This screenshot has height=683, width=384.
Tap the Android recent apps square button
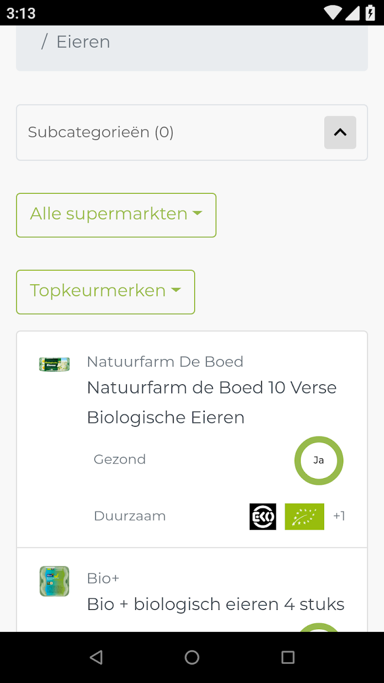tap(288, 657)
